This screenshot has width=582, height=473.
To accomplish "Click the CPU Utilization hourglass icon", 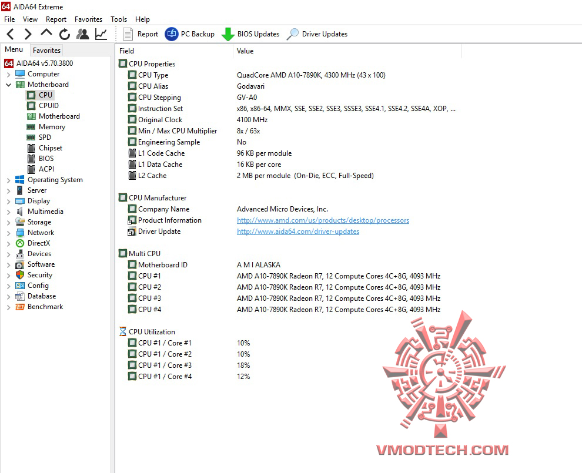I will click(122, 331).
